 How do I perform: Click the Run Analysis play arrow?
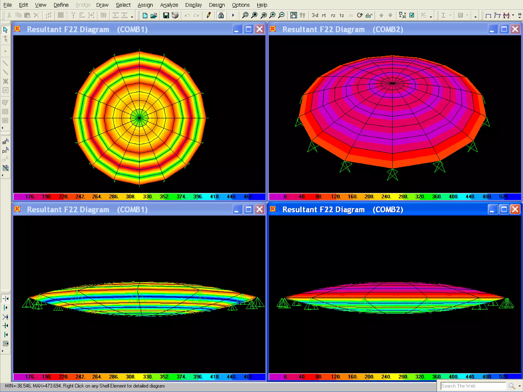coord(233,15)
